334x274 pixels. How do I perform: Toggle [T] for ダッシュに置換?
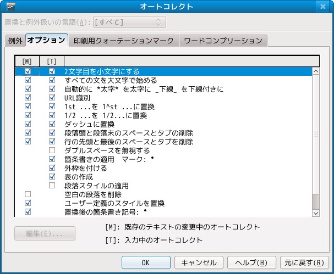tap(52, 124)
